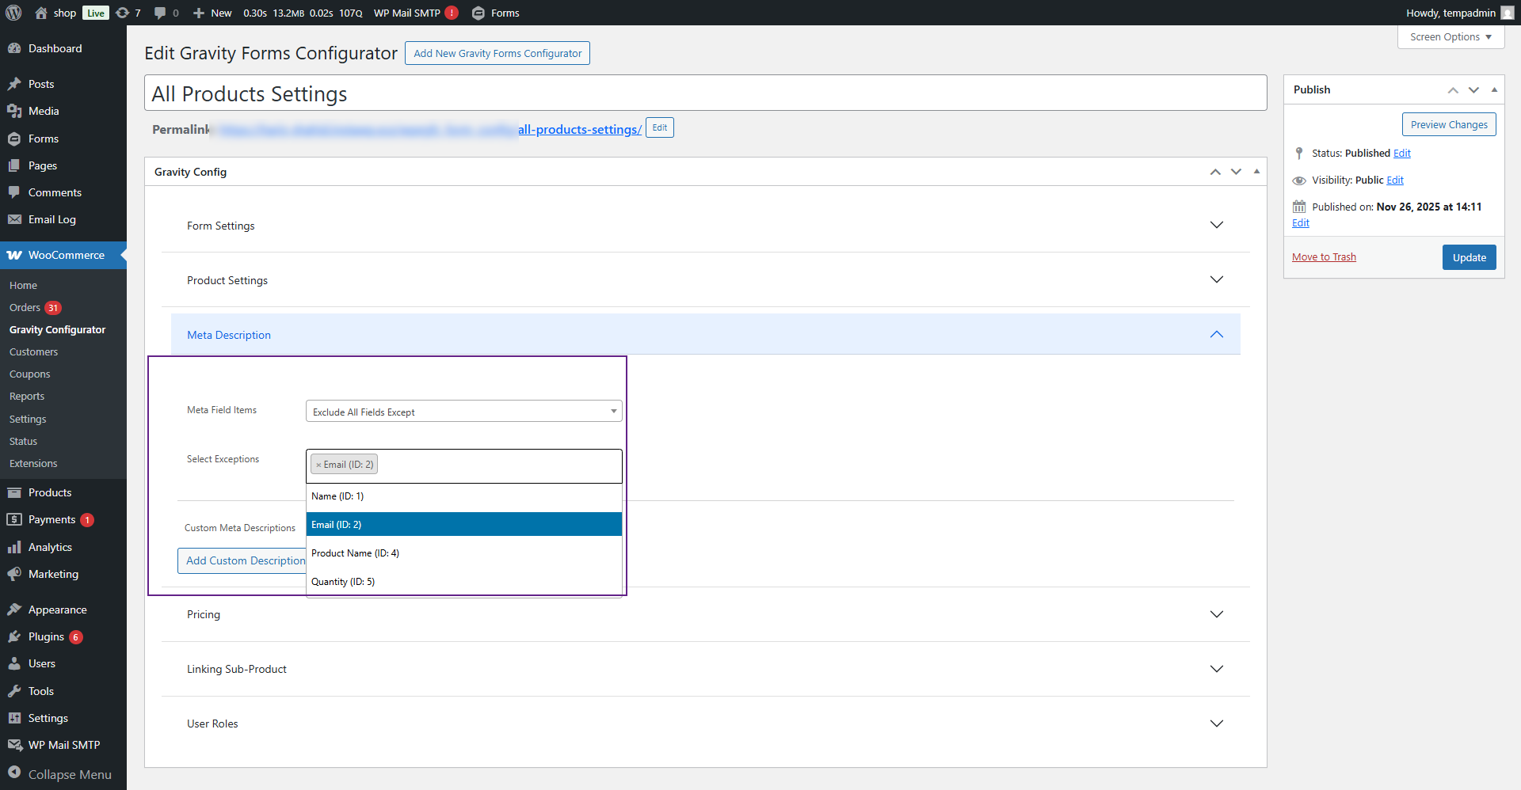Expand the Linking Sub-Product section
The width and height of the screenshot is (1521, 790).
(705, 669)
